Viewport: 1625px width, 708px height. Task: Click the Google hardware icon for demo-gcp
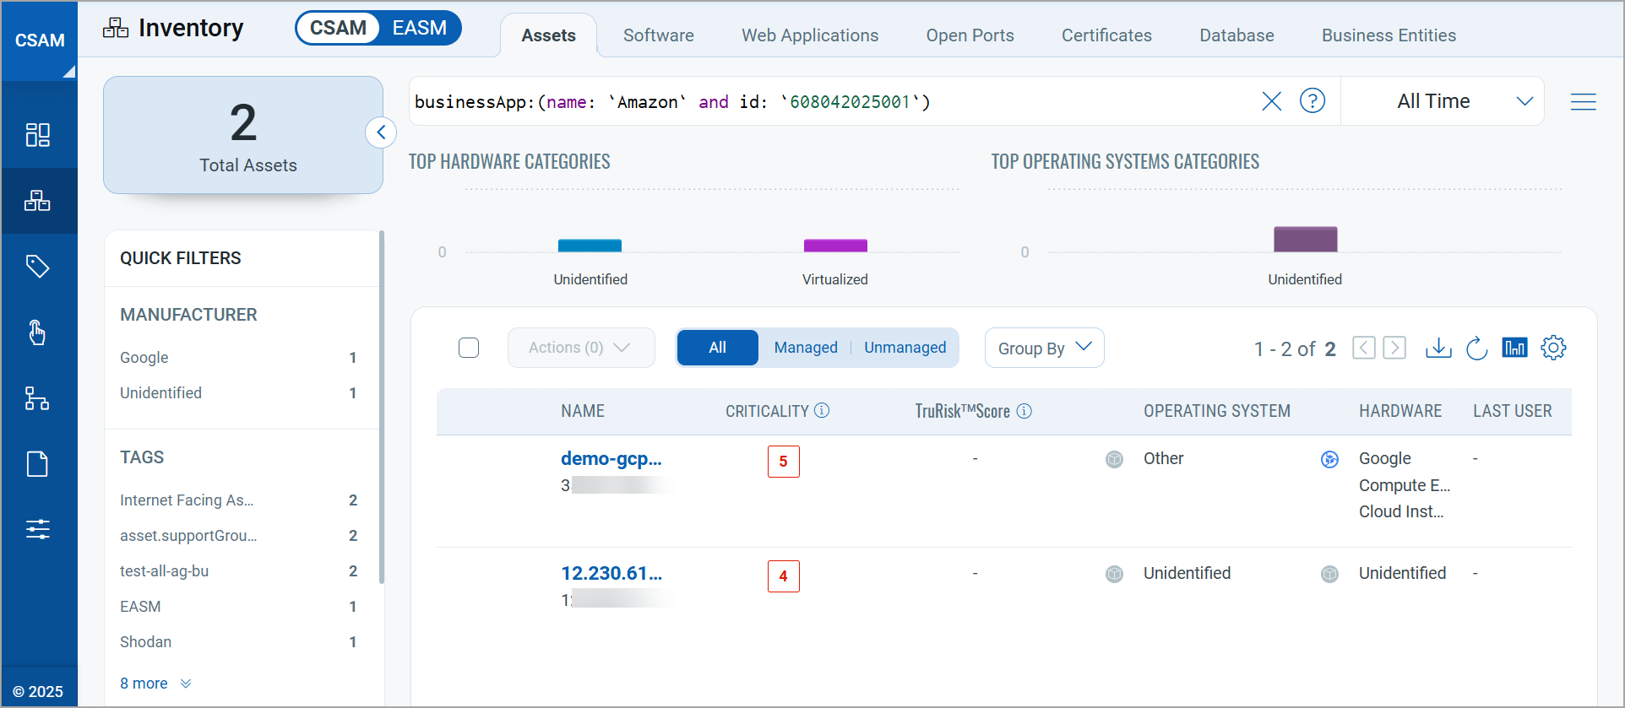(x=1330, y=459)
